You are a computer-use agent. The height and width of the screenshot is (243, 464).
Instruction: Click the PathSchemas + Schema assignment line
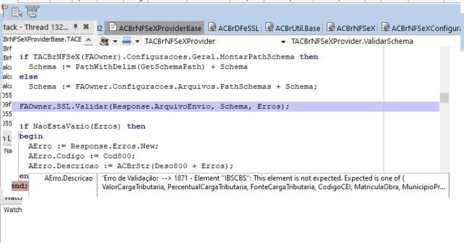click(x=173, y=87)
